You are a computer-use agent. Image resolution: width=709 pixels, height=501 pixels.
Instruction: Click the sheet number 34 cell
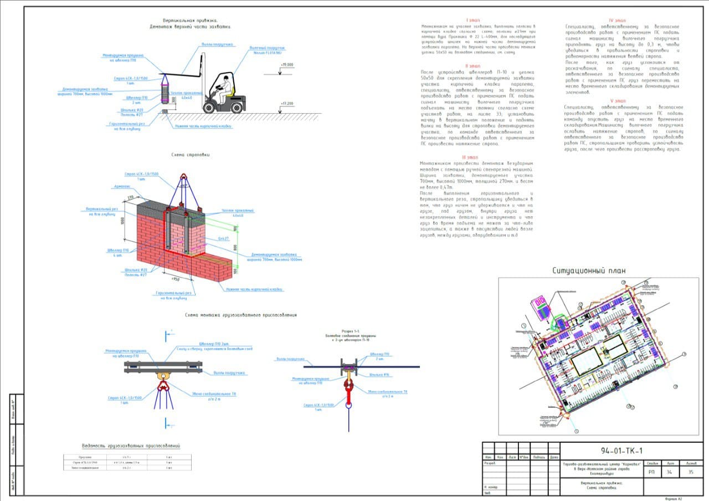click(669, 472)
